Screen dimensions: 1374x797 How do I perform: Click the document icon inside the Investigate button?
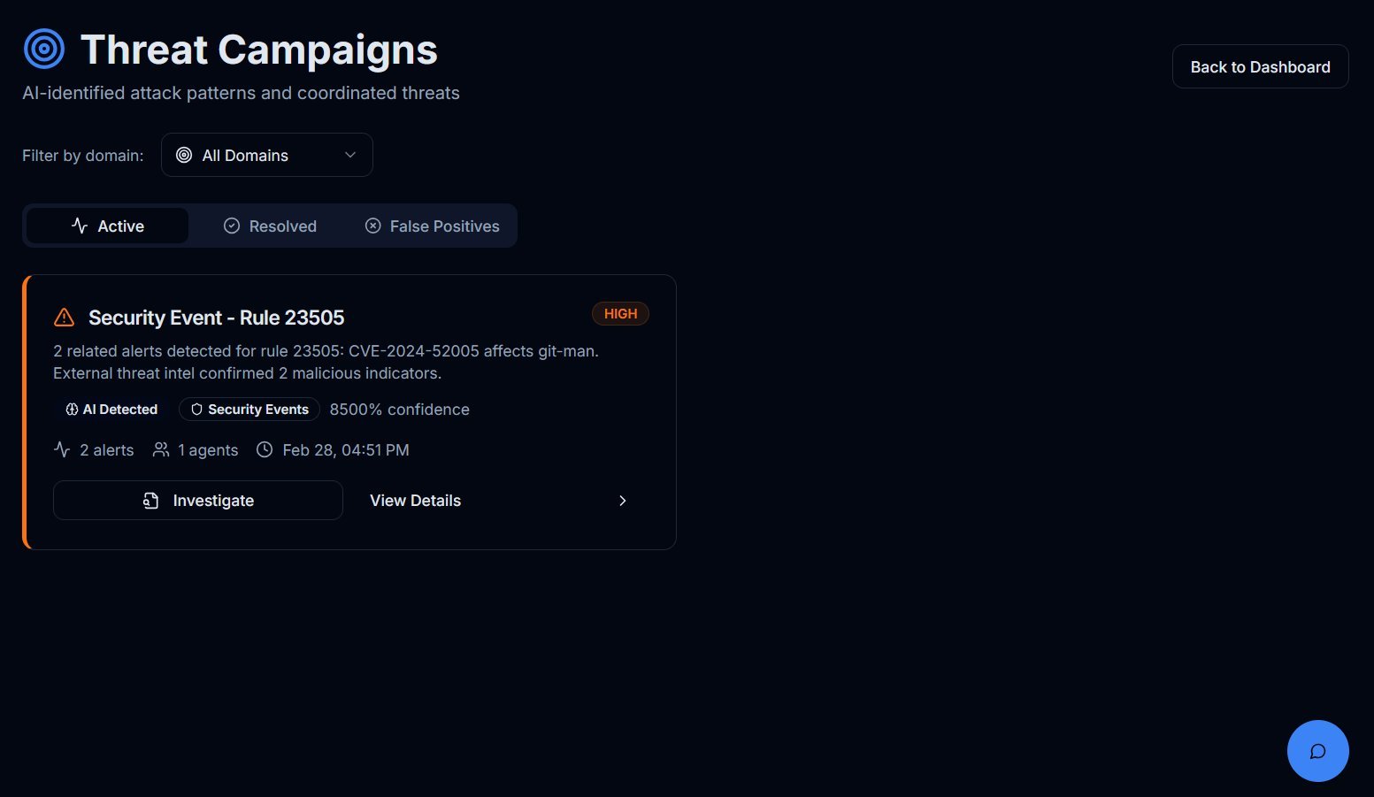tap(150, 500)
